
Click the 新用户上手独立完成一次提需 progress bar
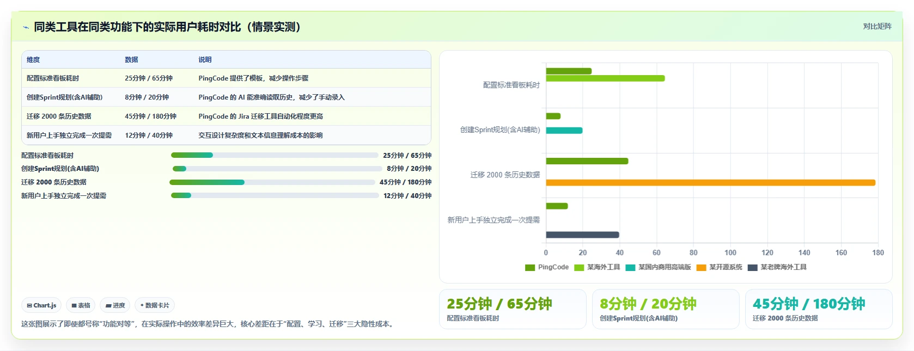[275, 195]
